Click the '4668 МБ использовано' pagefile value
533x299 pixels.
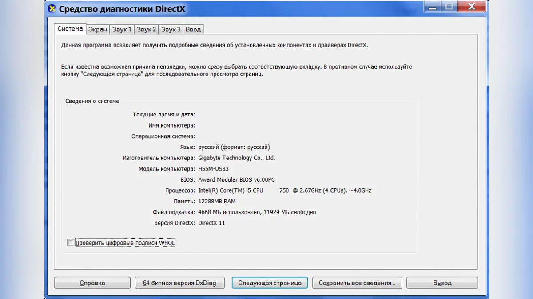[x=229, y=212]
